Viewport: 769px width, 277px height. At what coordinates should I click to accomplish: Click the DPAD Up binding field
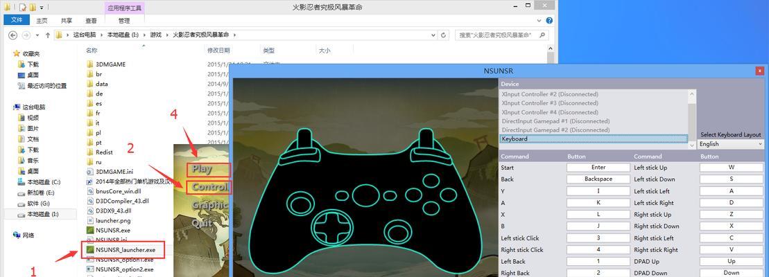[x=732, y=261]
